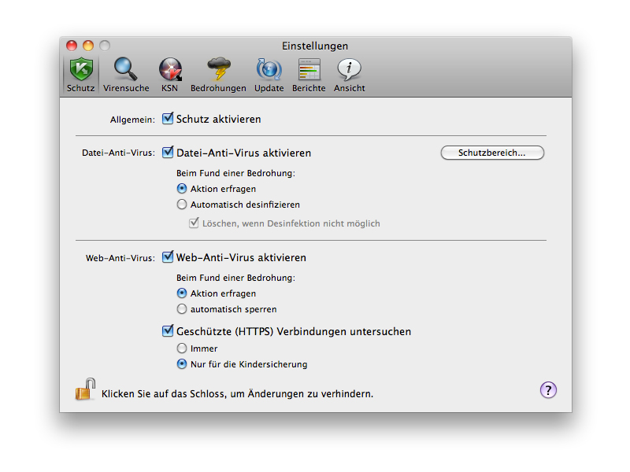Screen dimensions: 630x472
Task: Open help with the question mark button
Action: pos(548,389)
